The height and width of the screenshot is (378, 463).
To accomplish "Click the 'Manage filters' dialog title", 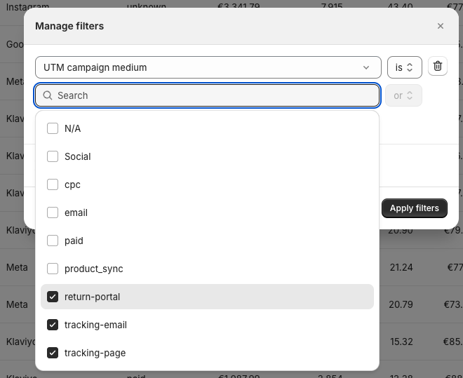I will (69, 26).
